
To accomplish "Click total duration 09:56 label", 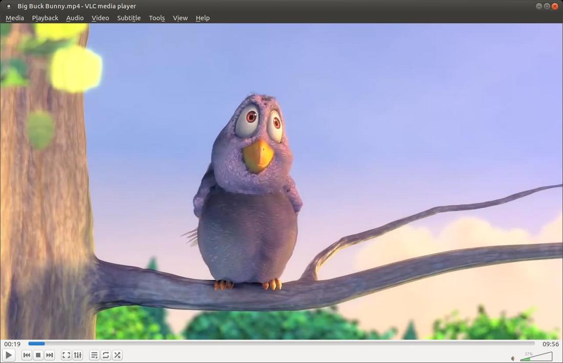I will 550,344.
